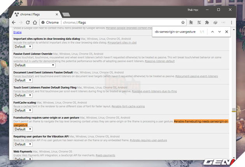The height and width of the screenshot is (167, 245).
Task: Click the 1/1 match counter in find bar
Action: pos(202,32)
